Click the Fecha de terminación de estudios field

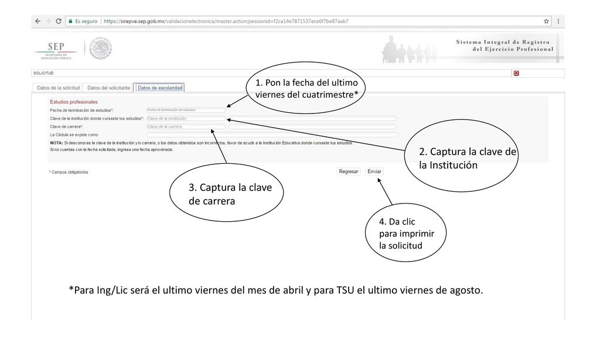[186, 110]
